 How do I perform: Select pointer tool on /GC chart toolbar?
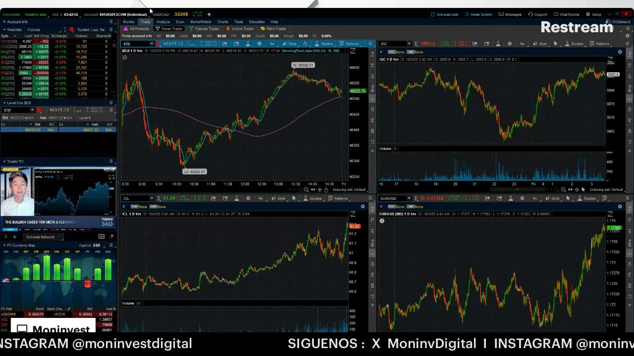tap(555, 44)
